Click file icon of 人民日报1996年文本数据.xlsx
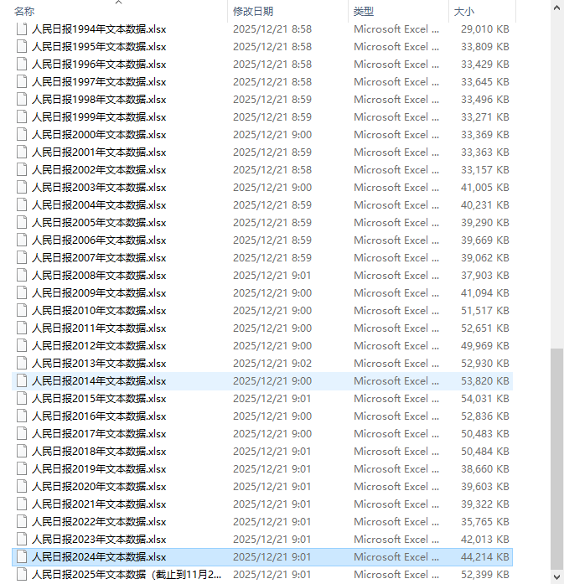This screenshot has width=564, height=584. click(22, 64)
